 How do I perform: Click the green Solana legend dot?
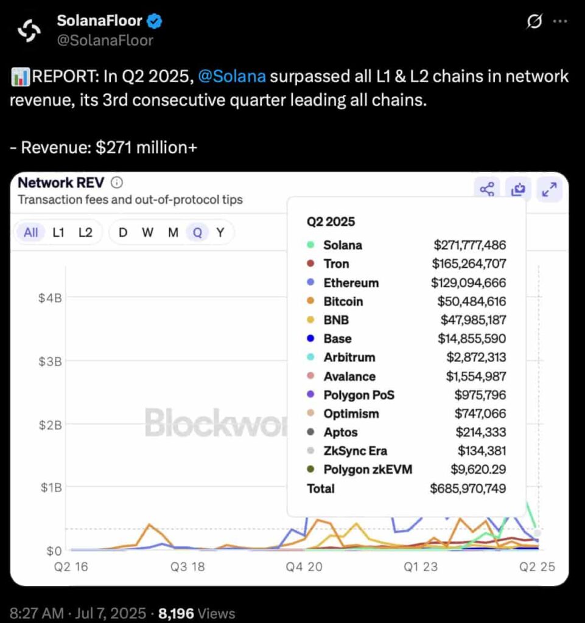tap(311, 245)
